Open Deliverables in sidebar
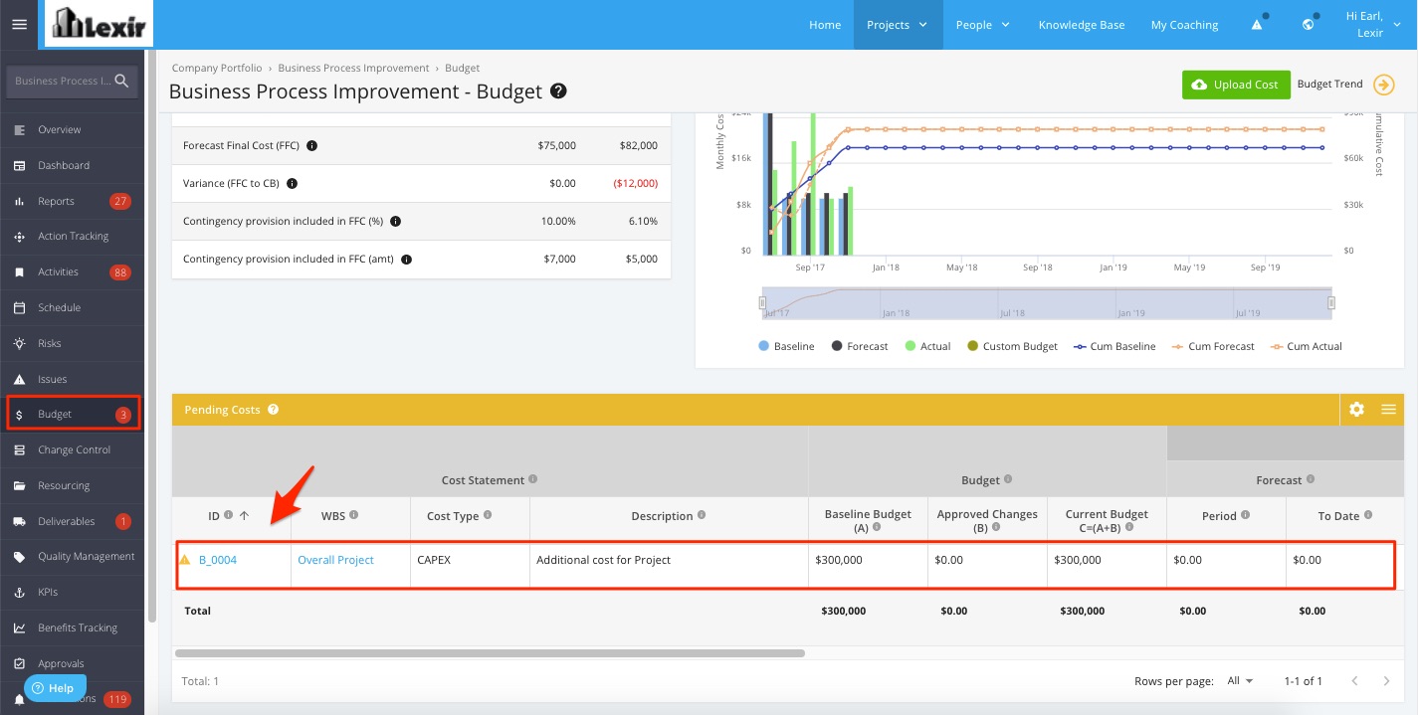 point(73,521)
